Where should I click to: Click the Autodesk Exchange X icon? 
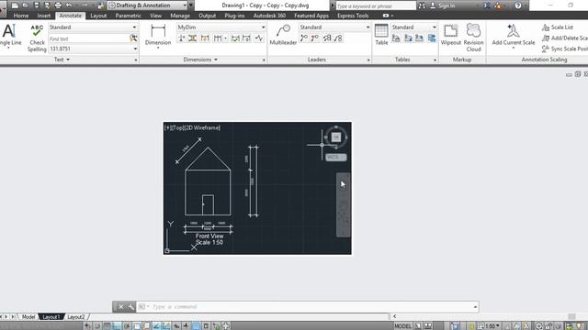click(487, 5)
